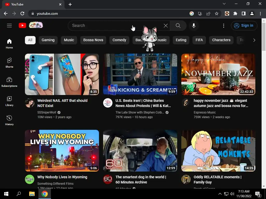Select the Music filter chip
Image resolution: width=266 pixels, height=199 pixels.
coord(69,40)
